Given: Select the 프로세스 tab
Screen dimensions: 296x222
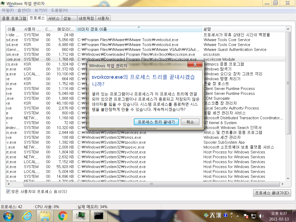Looking at the screenshot, I should (x=37, y=18).
